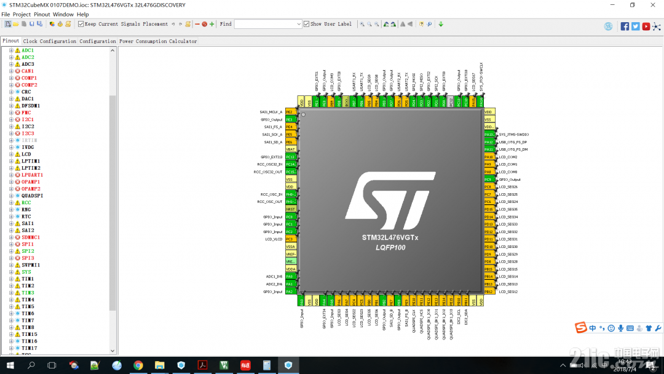664x374 pixels.
Task: Open the Pinout menu
Action: 42,14
